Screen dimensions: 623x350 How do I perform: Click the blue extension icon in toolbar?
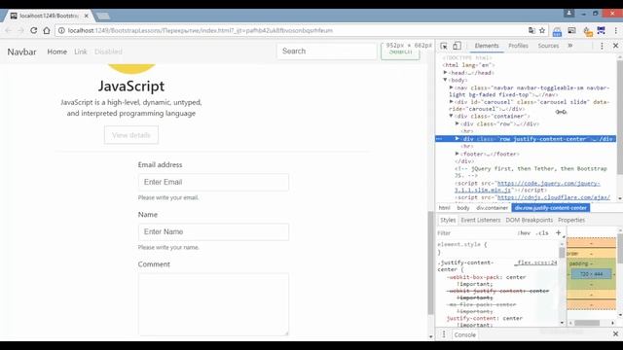(x=557, y=31)
